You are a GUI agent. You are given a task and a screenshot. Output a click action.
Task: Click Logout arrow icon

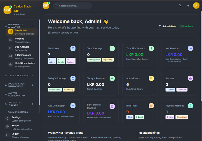8,135
